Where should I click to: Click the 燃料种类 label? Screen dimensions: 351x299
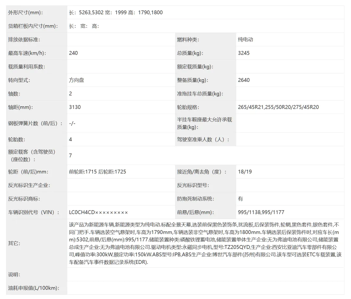pyautogui.click(x=188, y=40)
